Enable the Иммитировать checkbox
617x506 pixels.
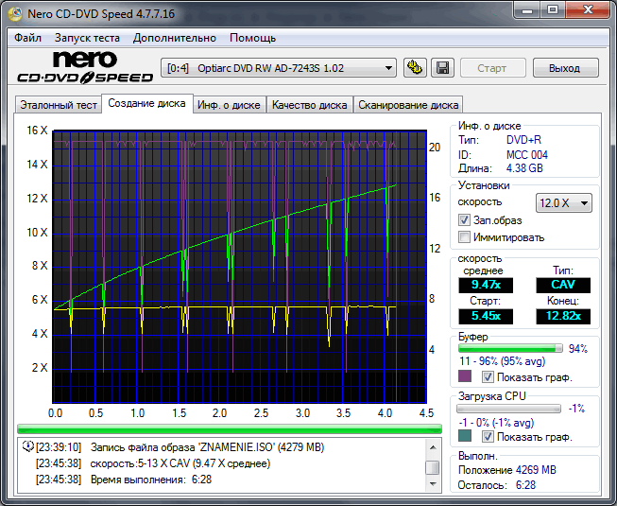465,237
